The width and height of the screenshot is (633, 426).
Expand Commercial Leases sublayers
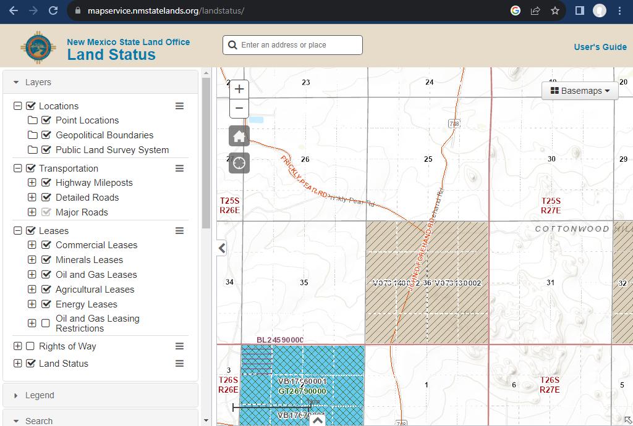point(32,245)
